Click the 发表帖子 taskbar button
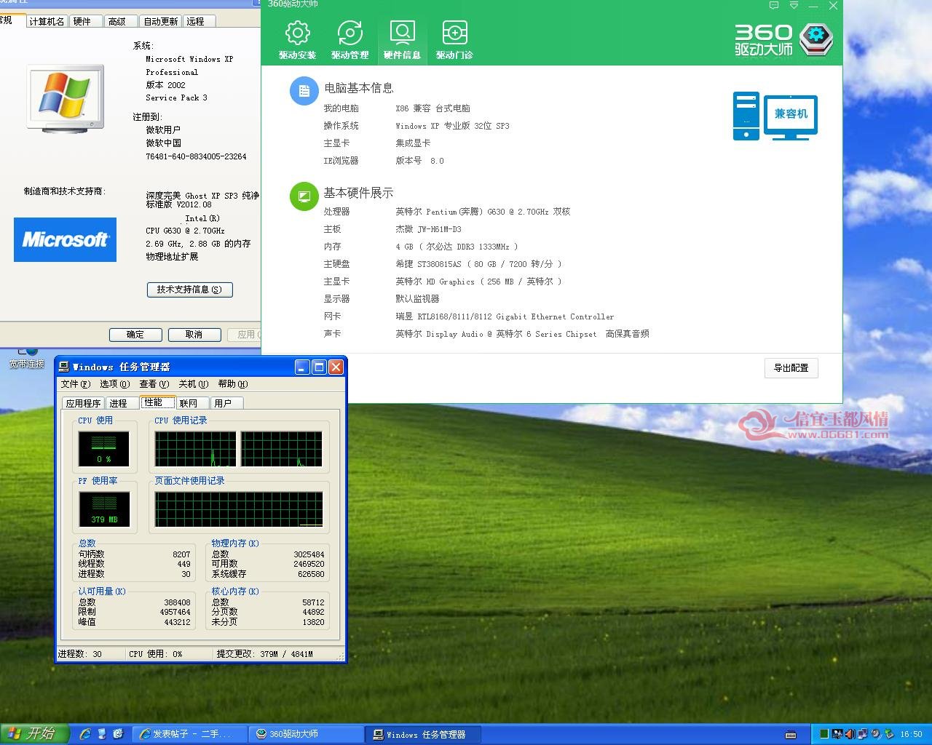 click(189, 734)
